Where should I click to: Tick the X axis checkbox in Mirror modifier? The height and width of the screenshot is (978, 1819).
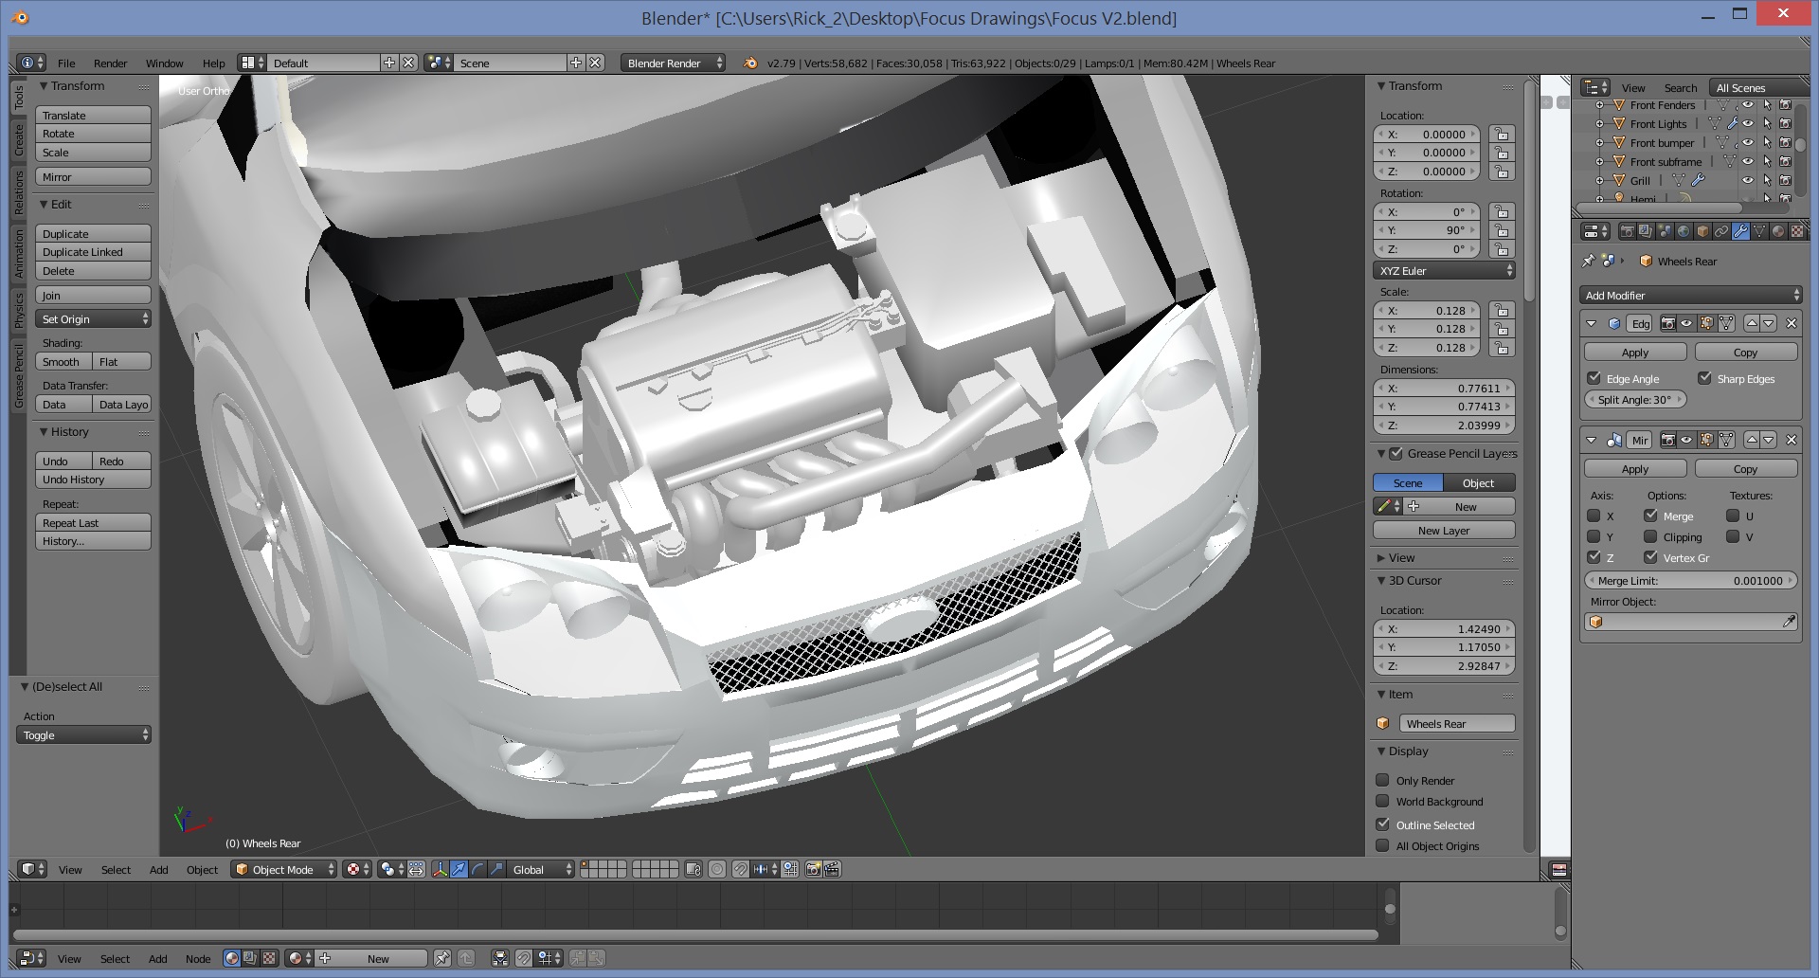click(1594, 516)
